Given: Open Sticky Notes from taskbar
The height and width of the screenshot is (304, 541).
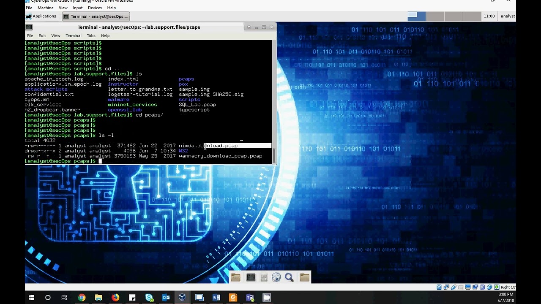Looking at the screenshot, I should point(132,298).
